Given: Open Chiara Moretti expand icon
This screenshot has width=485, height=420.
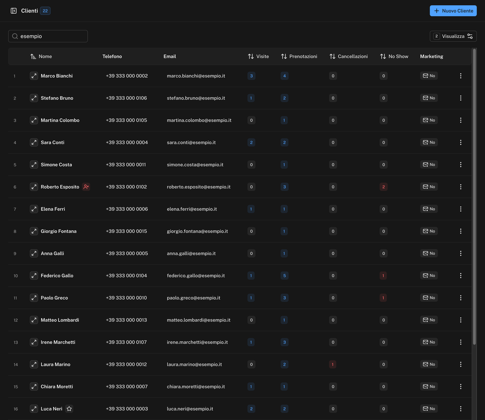Looking at the screenshot, I should [34, 386].
